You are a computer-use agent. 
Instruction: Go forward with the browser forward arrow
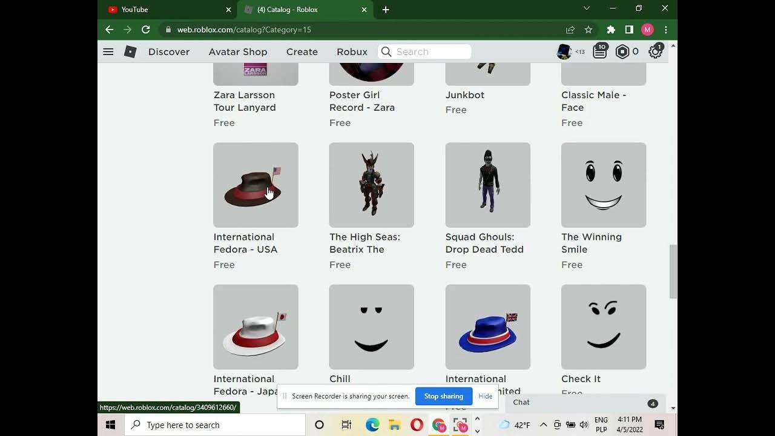[127, 29]
